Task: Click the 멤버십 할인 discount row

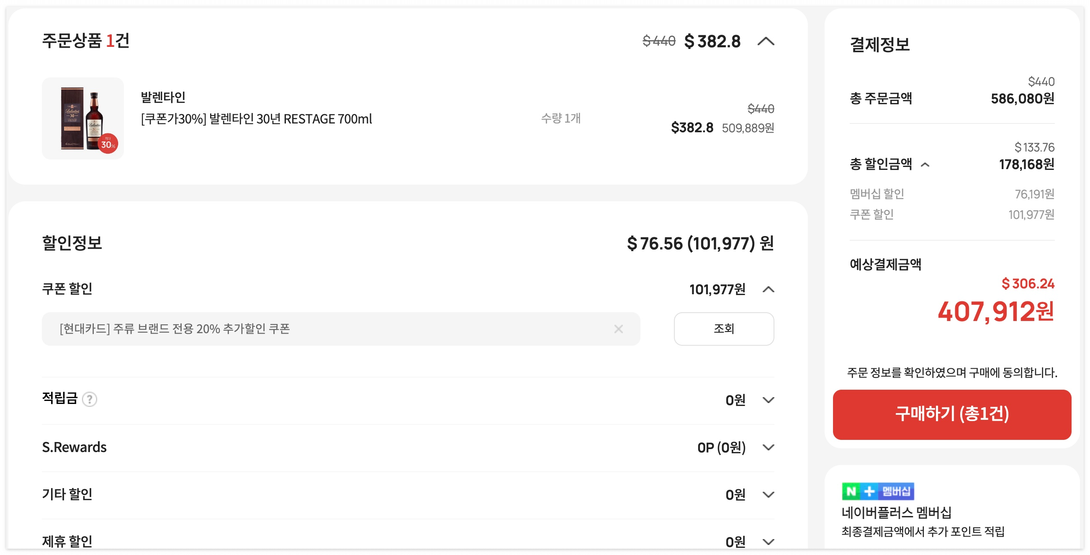Action: [x=951, y=194]
